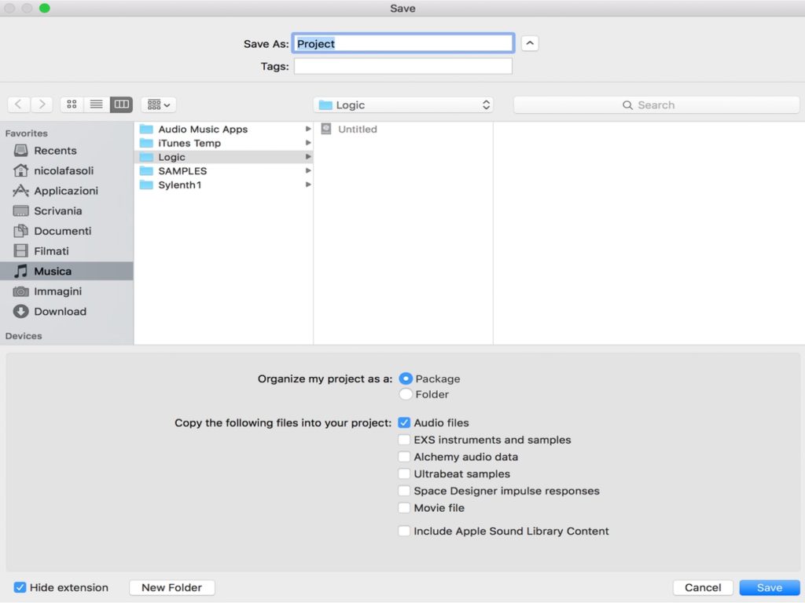Click the back navigation arrow
Screen dimensions: 805x603
[19, 104]
